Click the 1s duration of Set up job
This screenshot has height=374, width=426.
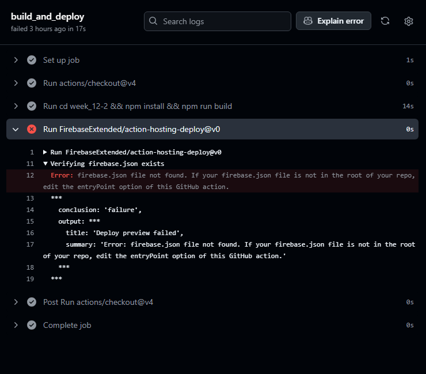click(410, 60)
